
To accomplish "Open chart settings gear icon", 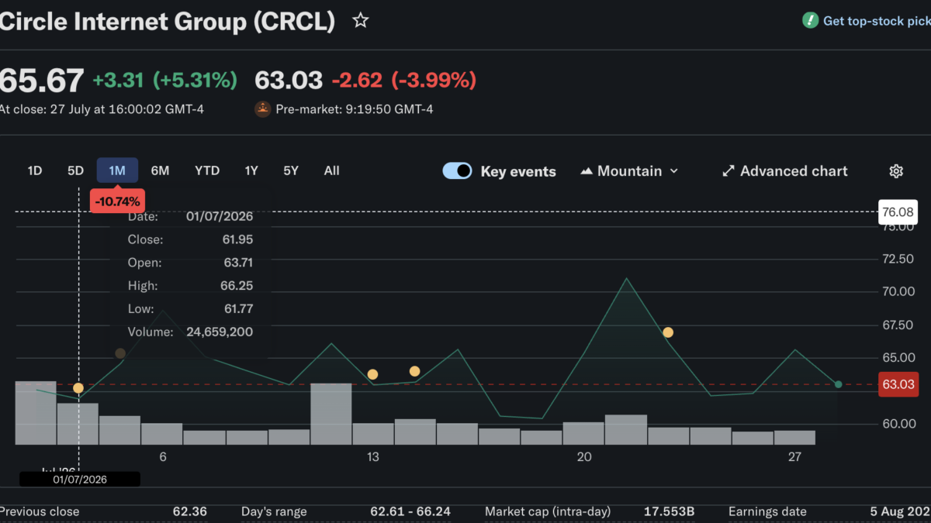I will (896, 171).
